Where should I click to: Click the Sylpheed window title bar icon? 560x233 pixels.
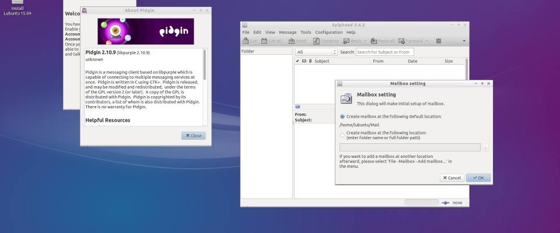(x=244, y=25)
